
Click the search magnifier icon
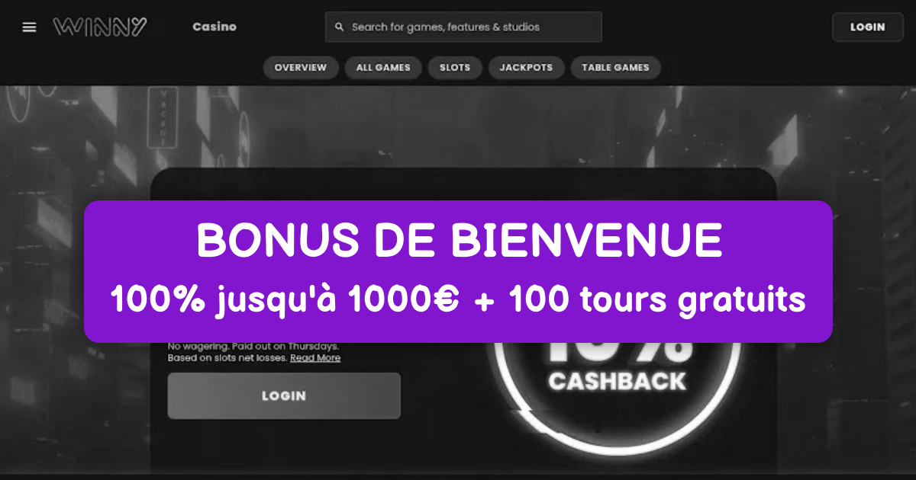pyautogui.click(x=340, y=27)
